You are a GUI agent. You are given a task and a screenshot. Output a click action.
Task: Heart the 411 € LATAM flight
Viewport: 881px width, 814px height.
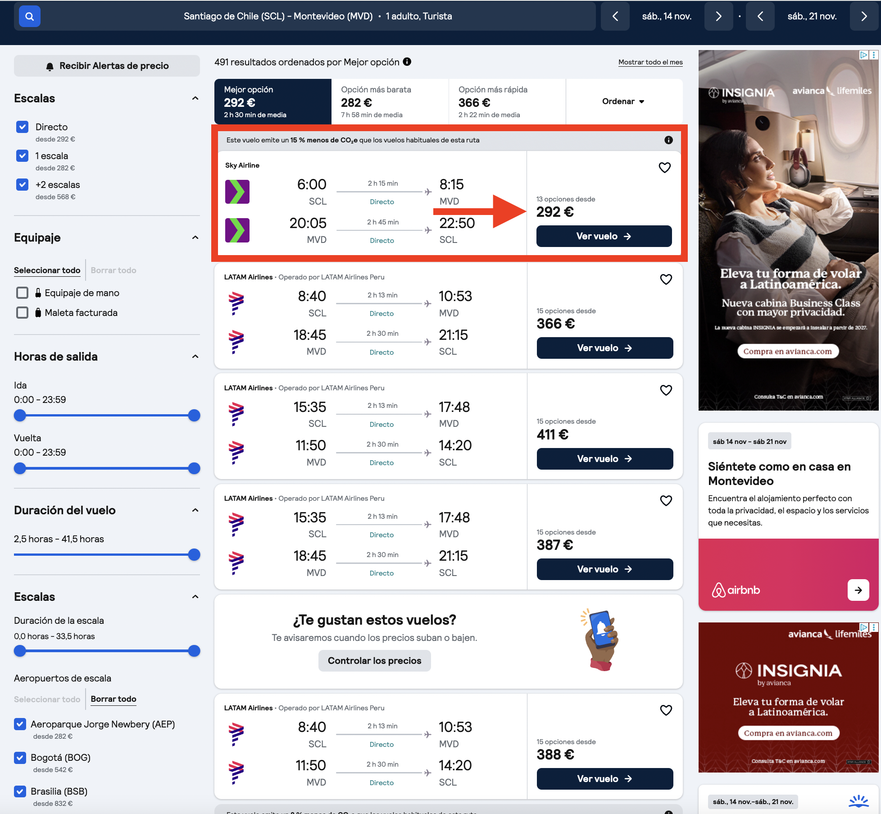click(666, 390)
